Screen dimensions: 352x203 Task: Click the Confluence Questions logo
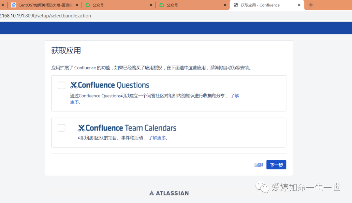110,85
